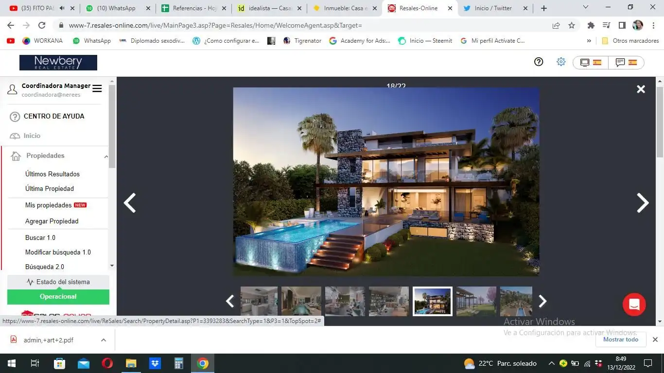This screenshot has width=664, height=373.
Task: Toggle the sidebar hamburger menu
Action: click(x=97, y=88)
